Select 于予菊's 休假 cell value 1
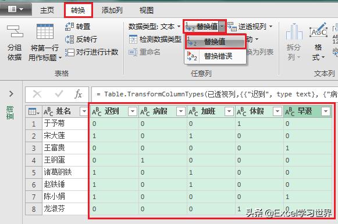Image resolution: width=338 pixels, height=224 pixels. point(259,124)
